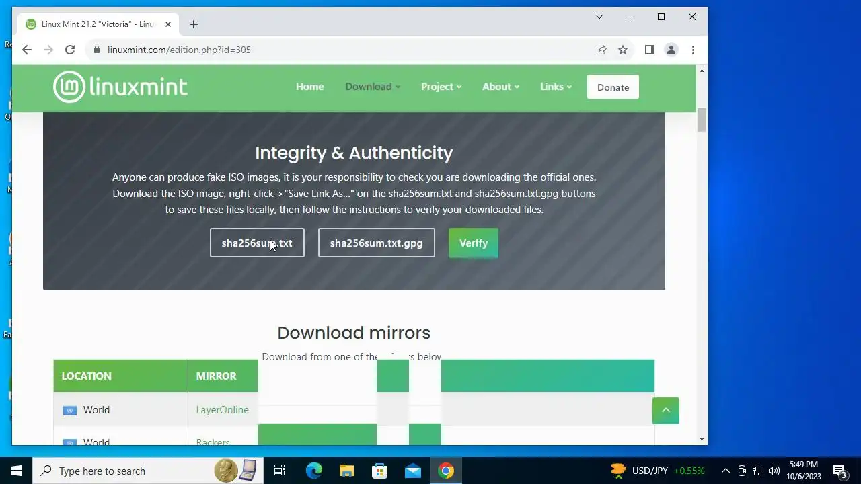The image size is (861, 484).
Task: Click the Linux Mint logo
Action: coord(120,87)
